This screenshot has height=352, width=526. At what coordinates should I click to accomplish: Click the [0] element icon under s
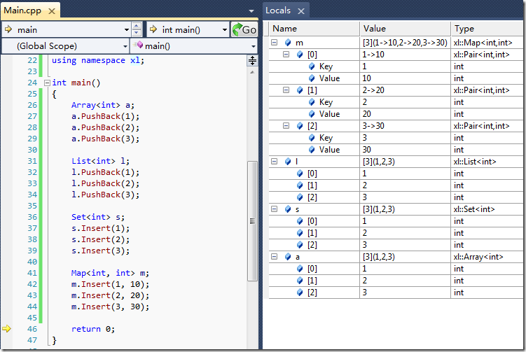tap(300, 221)
